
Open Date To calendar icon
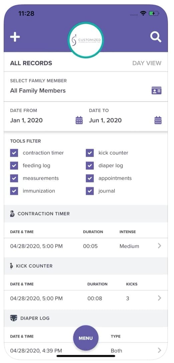coord(158,120)
